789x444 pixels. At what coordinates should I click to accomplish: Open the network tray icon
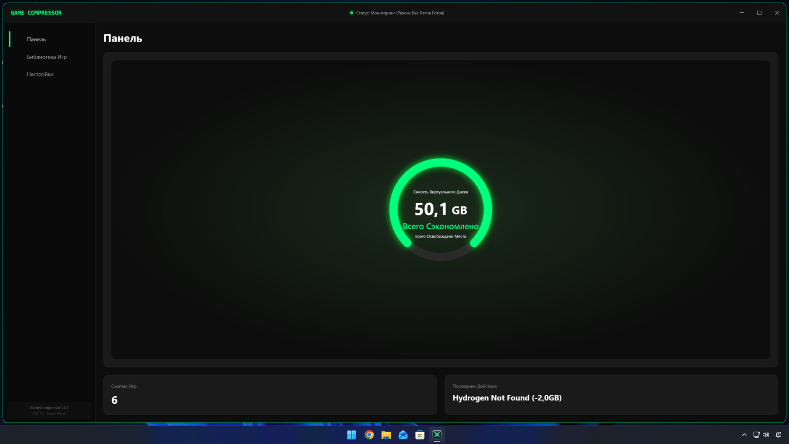pyautogui.click(x=756, y=435)
